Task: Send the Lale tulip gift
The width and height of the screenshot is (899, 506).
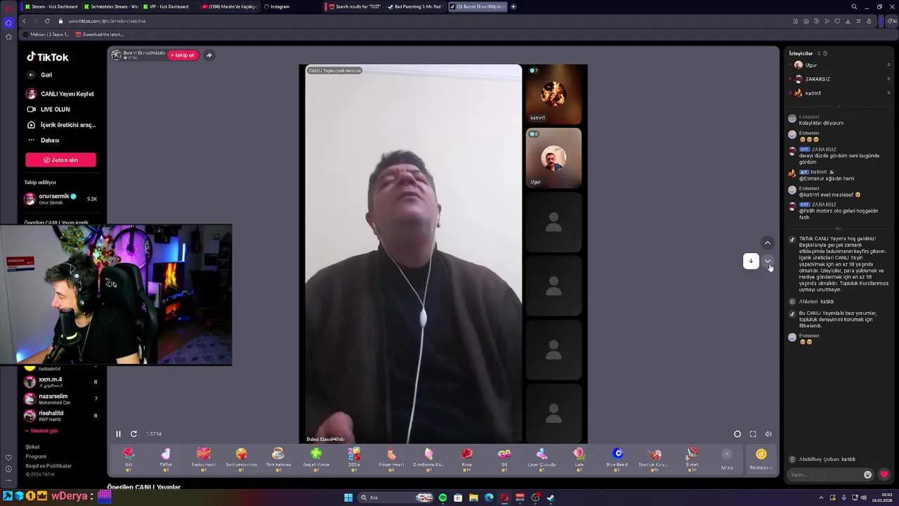Action: click(579, 458)
